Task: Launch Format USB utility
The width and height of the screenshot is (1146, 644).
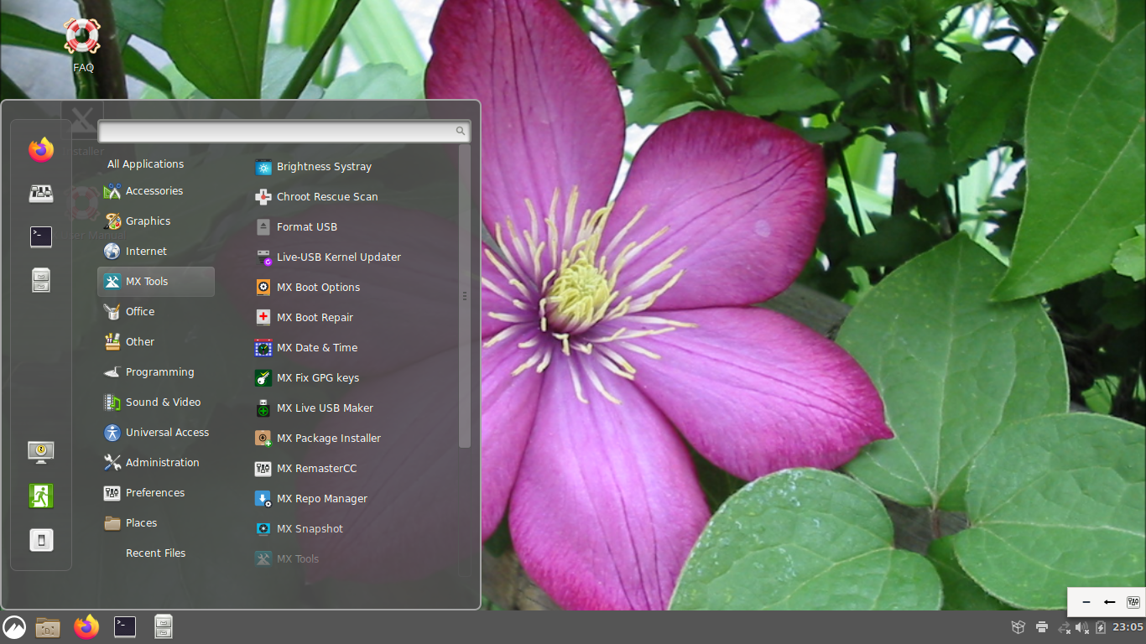Action: [306, 227]
